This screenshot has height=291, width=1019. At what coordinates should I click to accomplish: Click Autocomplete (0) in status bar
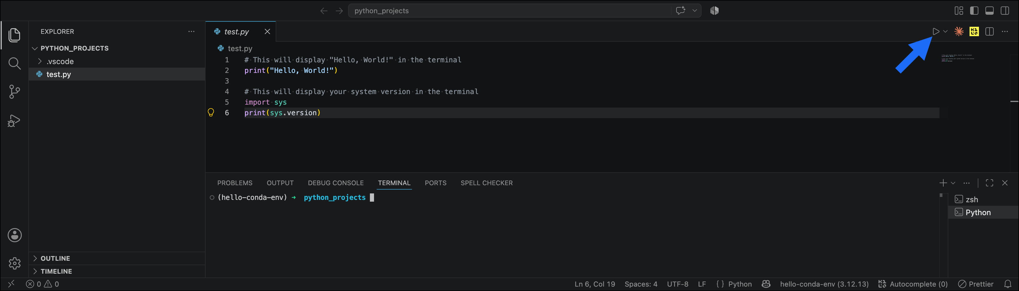pyautogui.click(x=913, y=284)
